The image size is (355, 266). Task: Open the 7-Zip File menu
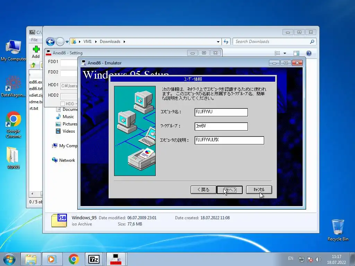(x=34, y=40)
